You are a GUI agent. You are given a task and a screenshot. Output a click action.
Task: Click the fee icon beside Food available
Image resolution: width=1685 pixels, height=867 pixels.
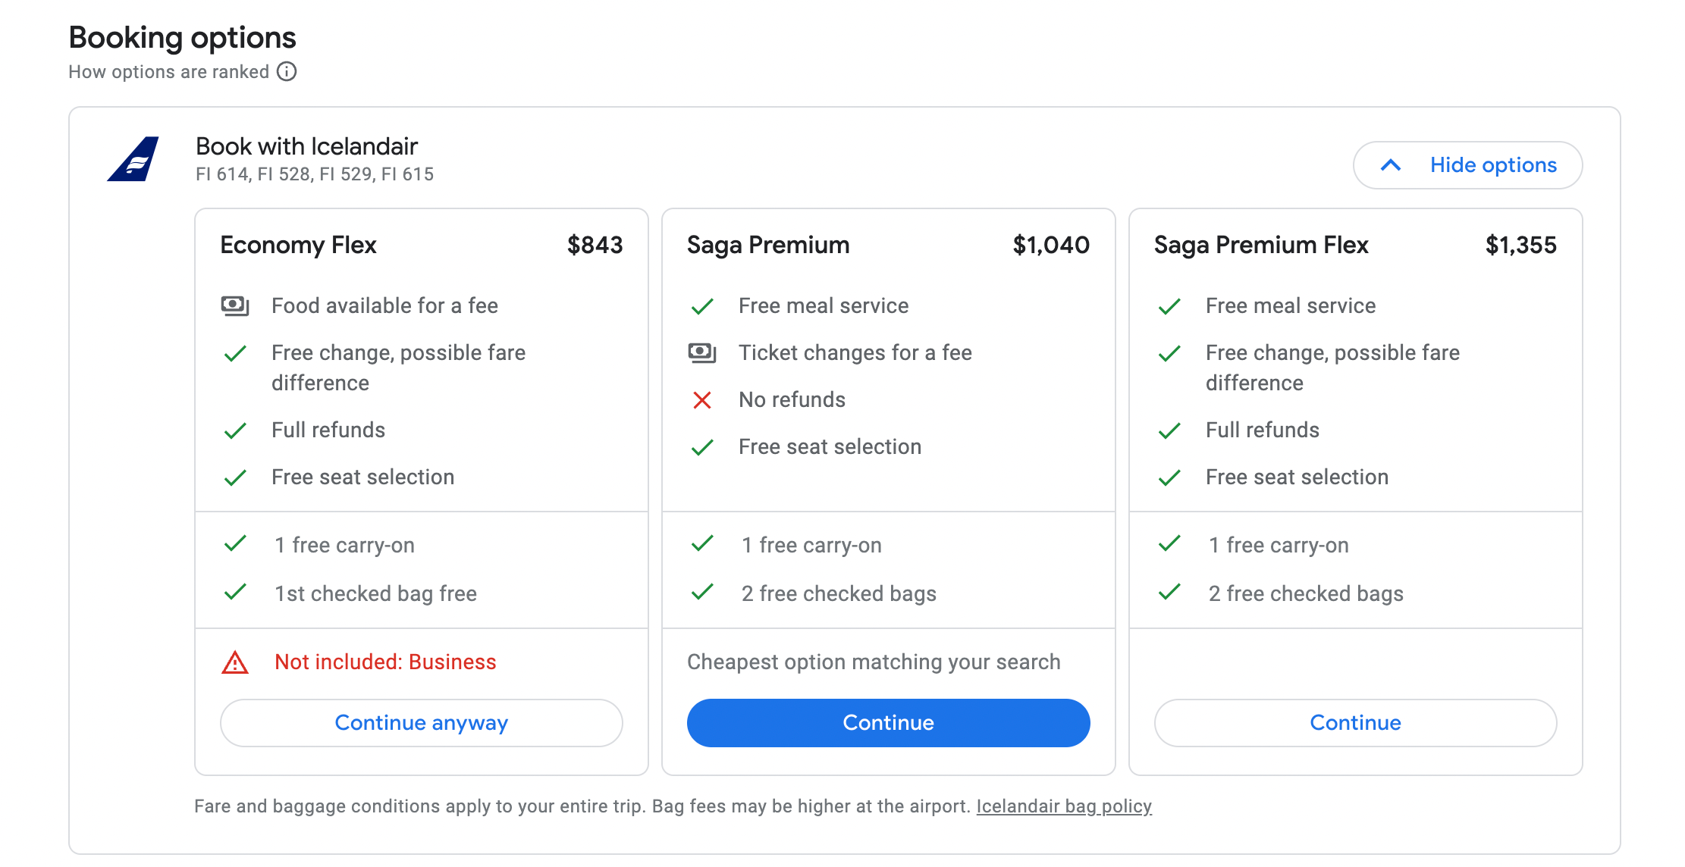pyautogui.click(x=235, y=306)
